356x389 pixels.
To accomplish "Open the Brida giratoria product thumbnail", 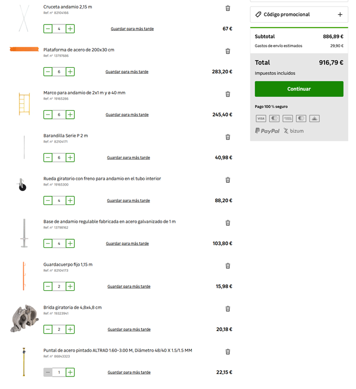I will point(24,318).
